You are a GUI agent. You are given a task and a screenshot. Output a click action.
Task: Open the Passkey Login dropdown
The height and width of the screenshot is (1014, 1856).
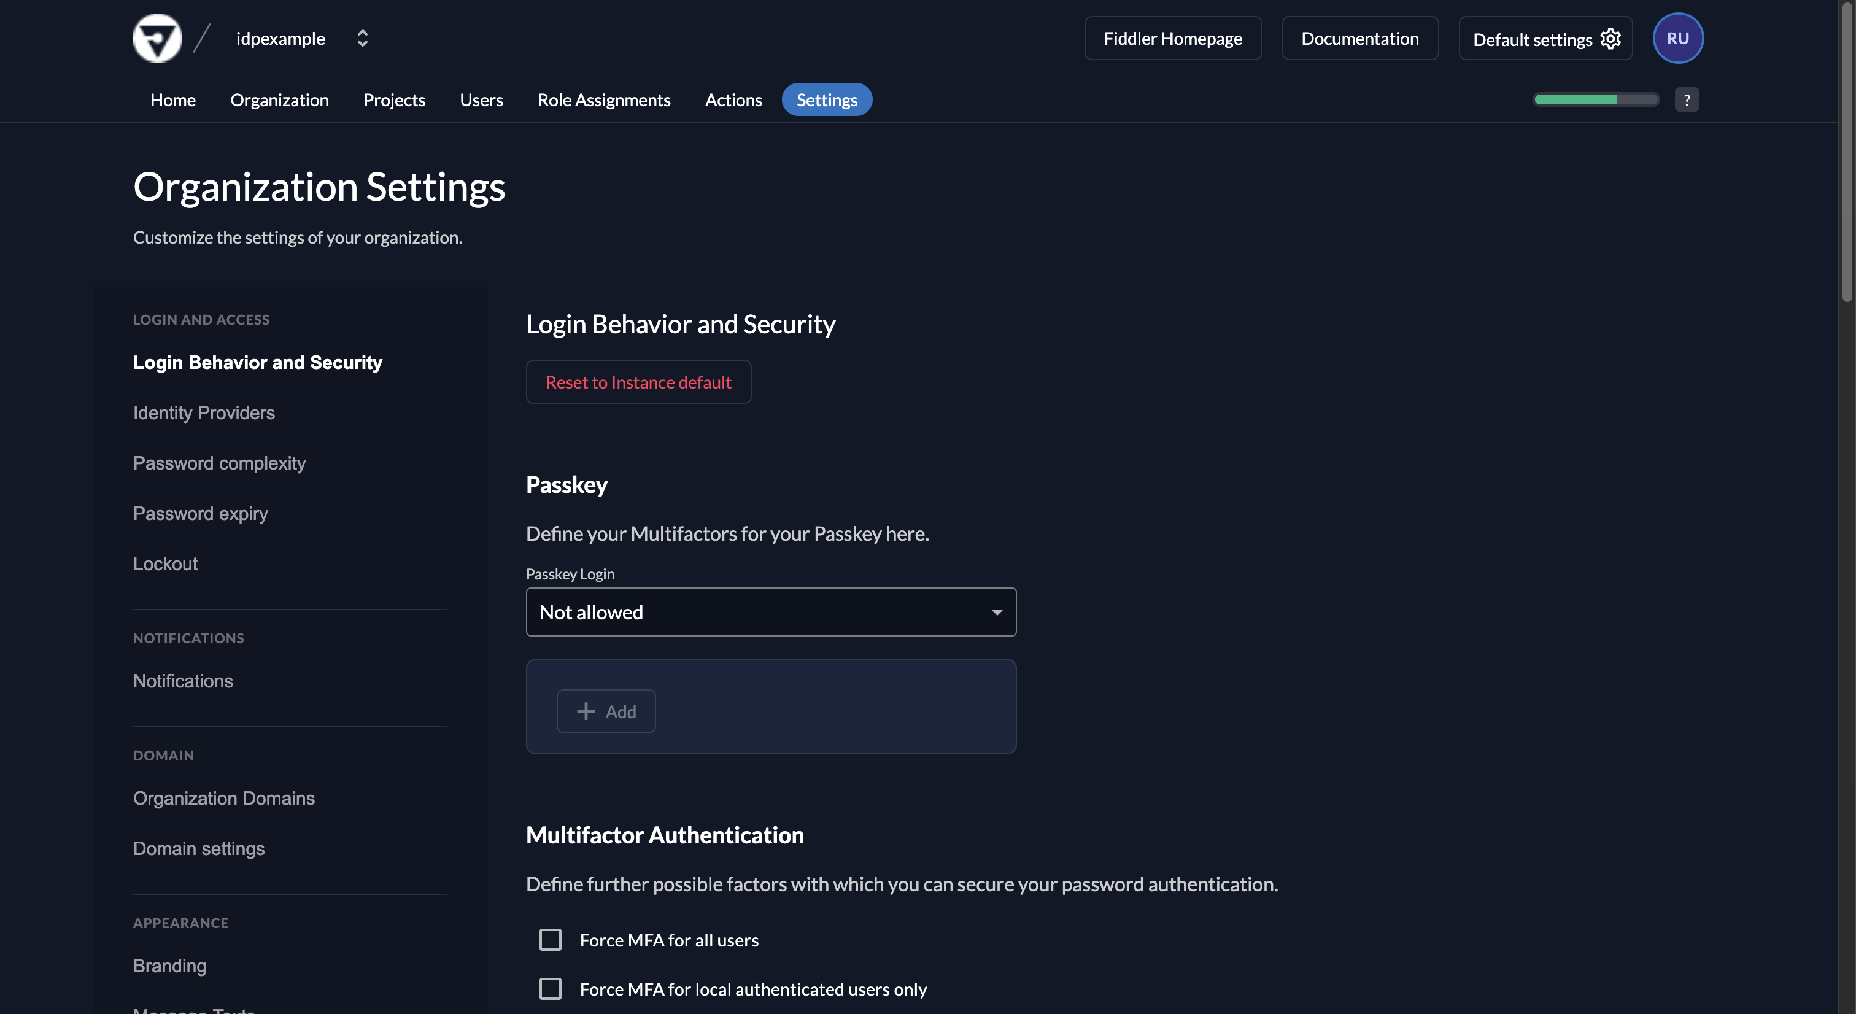[x=771, y=612]
